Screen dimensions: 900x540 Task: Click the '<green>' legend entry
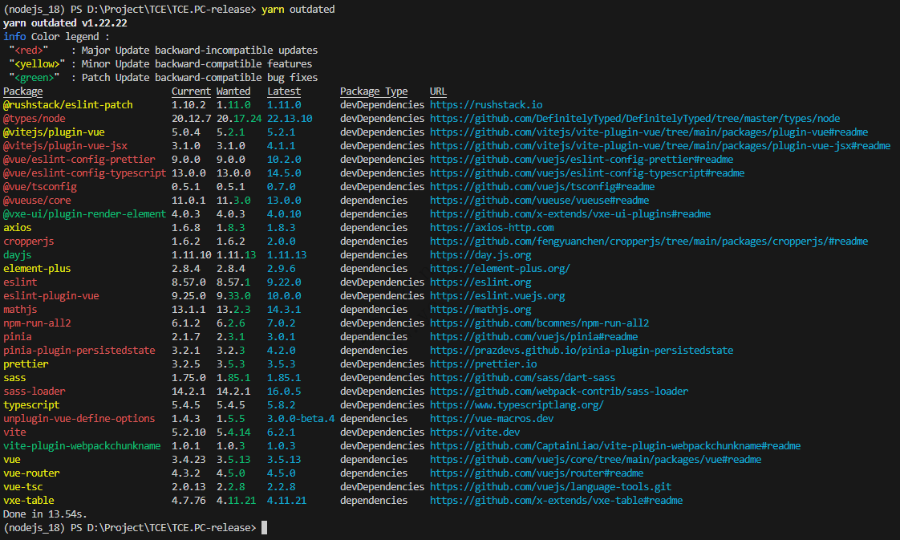34,78
